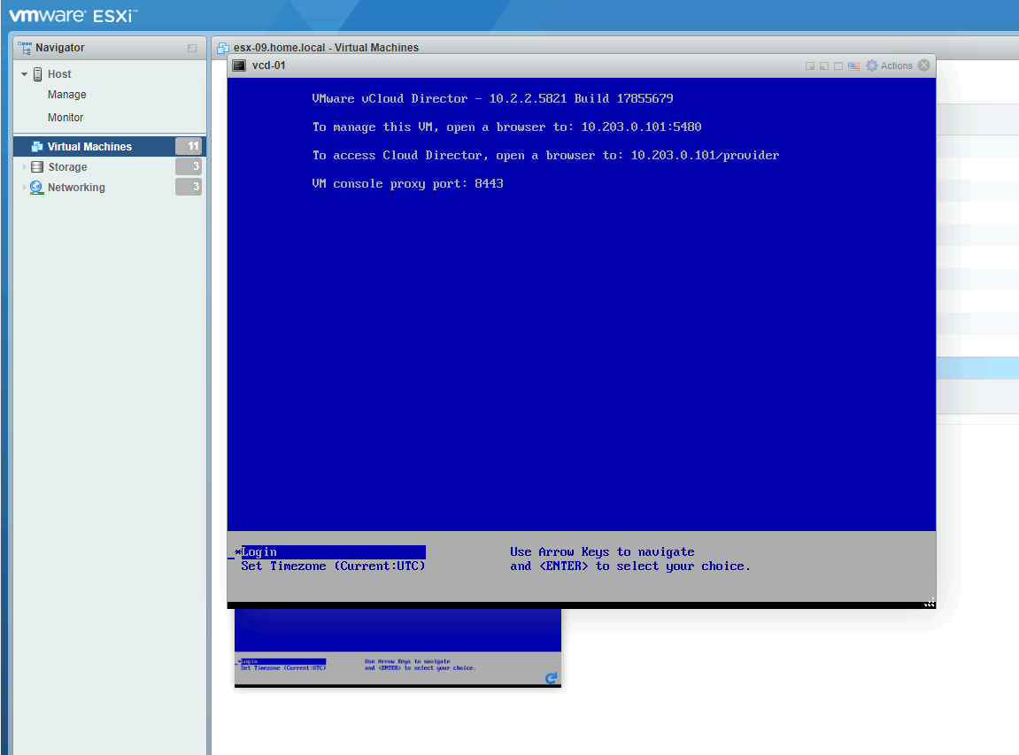Click the Networking globe icon
This screenshot has width=1019, height=755.
(x=36, y=188)
